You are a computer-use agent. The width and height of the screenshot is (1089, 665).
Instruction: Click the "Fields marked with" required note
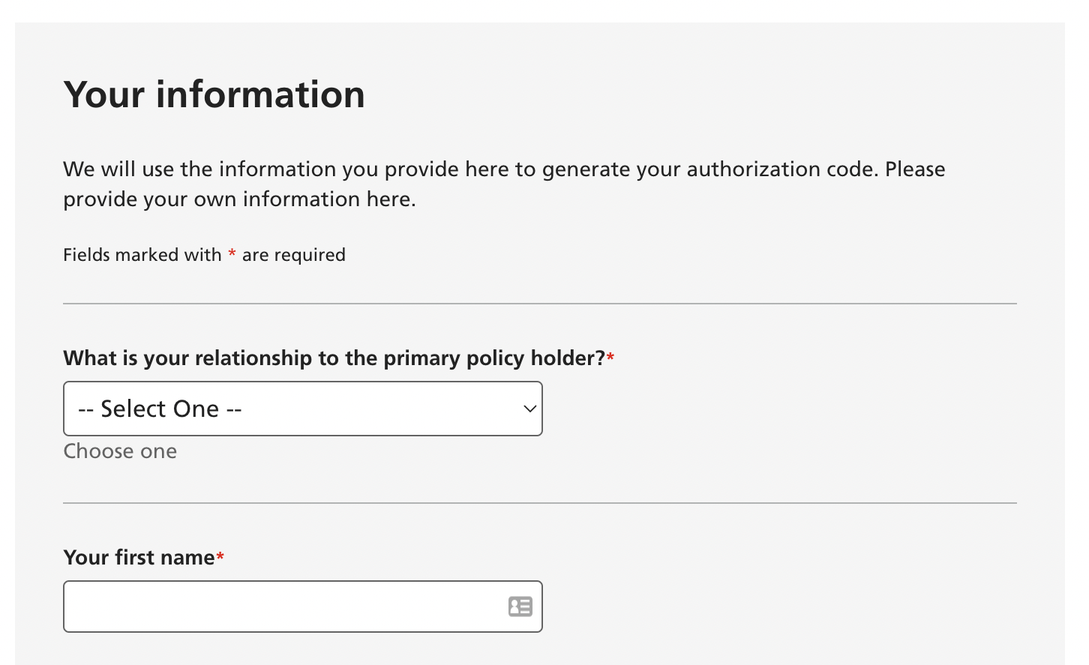pos(142,255)
